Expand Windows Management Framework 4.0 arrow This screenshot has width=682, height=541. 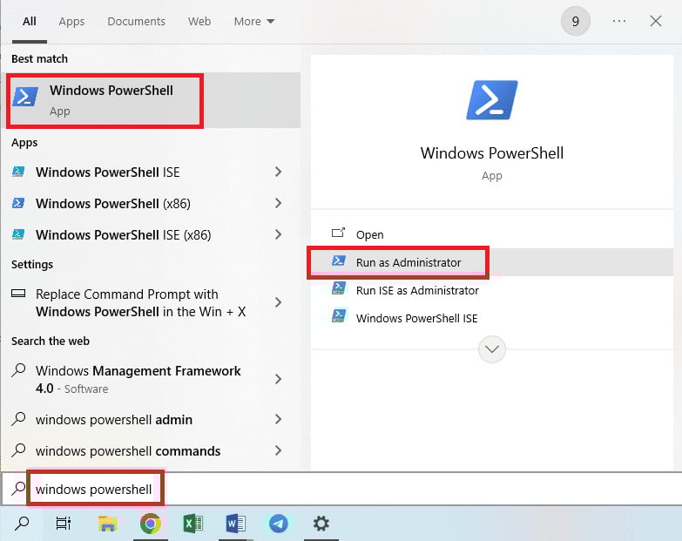279,379
